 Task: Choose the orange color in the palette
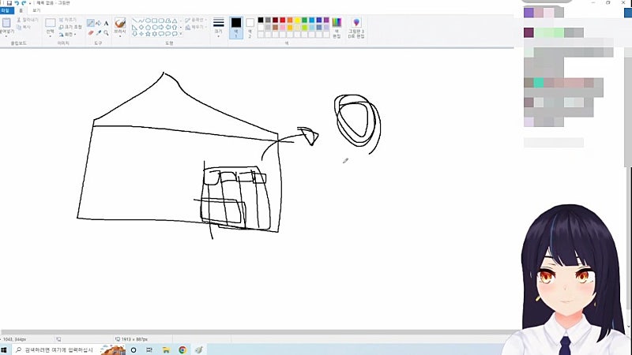290,21
